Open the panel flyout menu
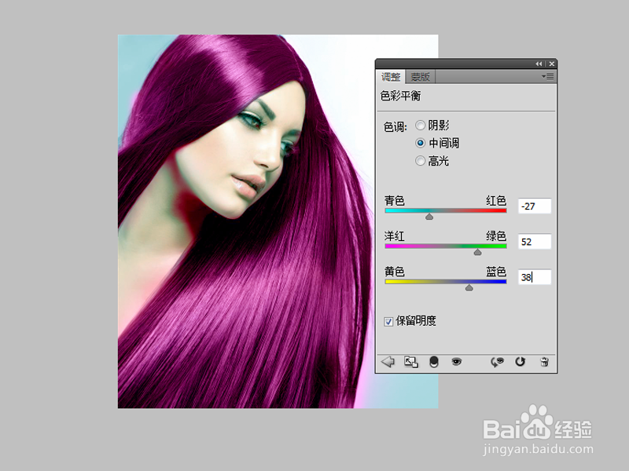Viewport: 629px width, 471px height. click(547, 76)
